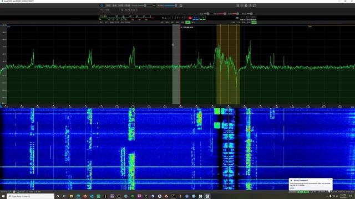The width and height of the screenshot is (355, 199).
Task: Click the signal strength S-meter bar
Action: [126, 18]
